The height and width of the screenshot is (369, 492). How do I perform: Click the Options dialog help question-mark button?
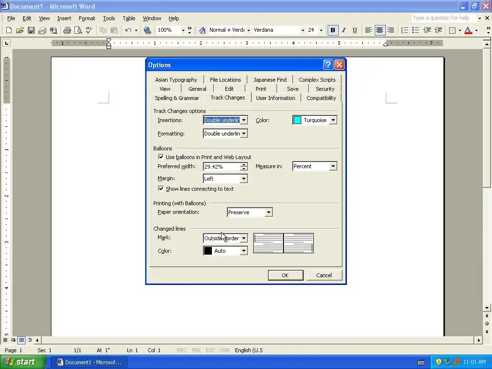pos(328,65)
